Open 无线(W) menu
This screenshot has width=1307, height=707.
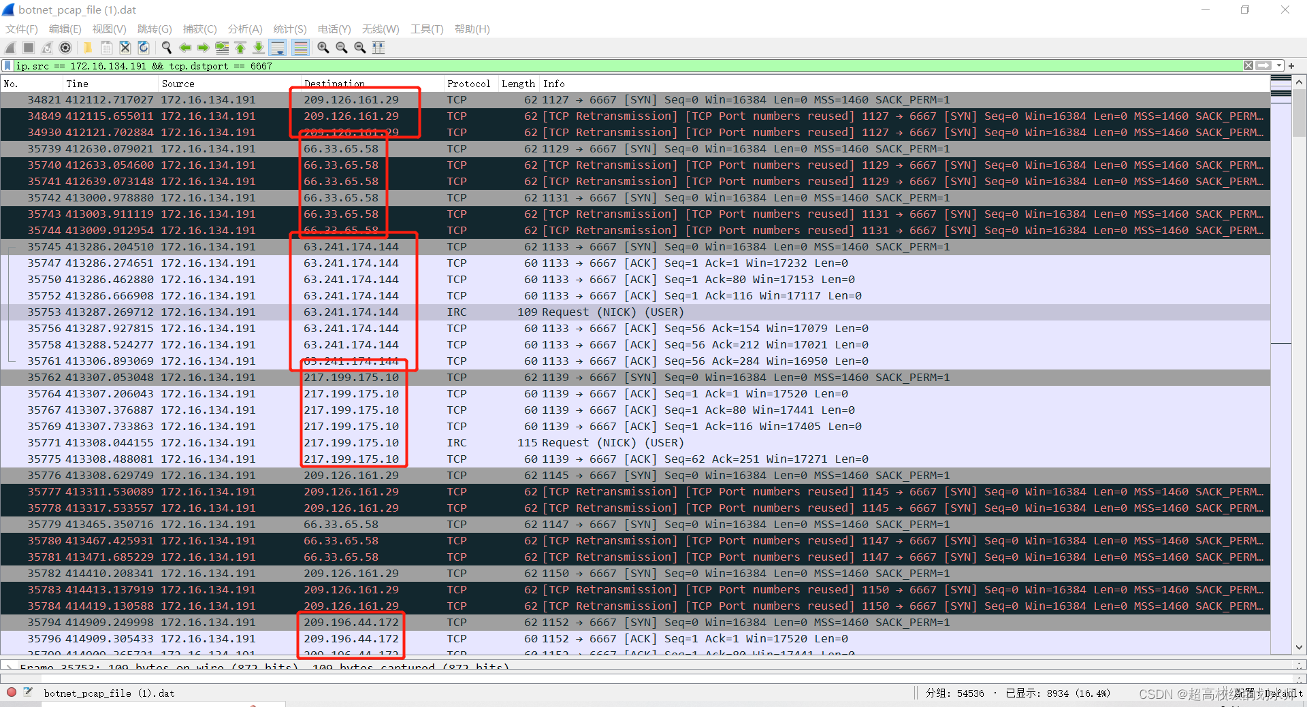click(x=381, y=29)
